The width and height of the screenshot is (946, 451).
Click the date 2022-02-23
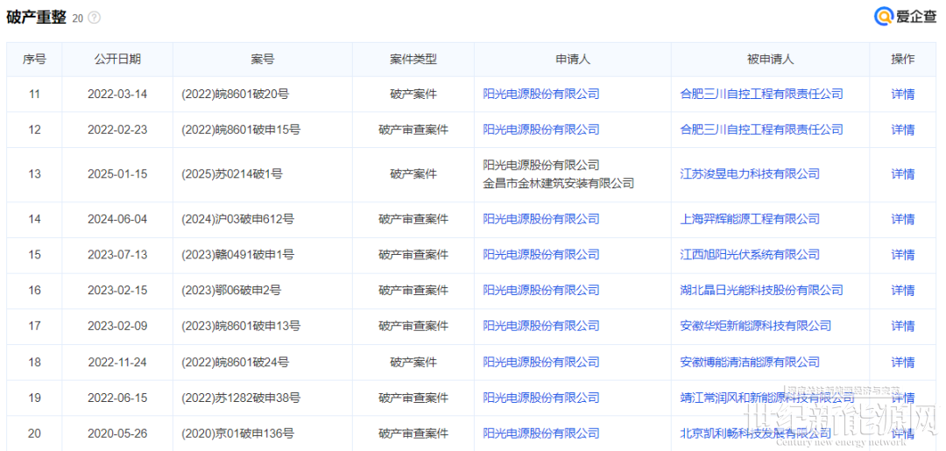[117, 130]
